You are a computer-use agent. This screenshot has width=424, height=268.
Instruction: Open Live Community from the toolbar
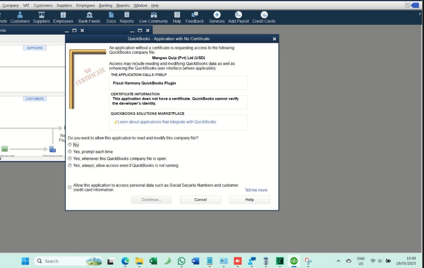(154, 18)
